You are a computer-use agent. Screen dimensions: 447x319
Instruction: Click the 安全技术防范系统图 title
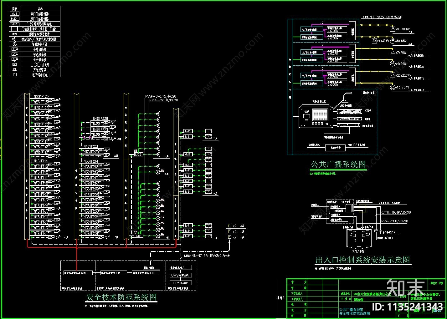[x=121, y=297]
